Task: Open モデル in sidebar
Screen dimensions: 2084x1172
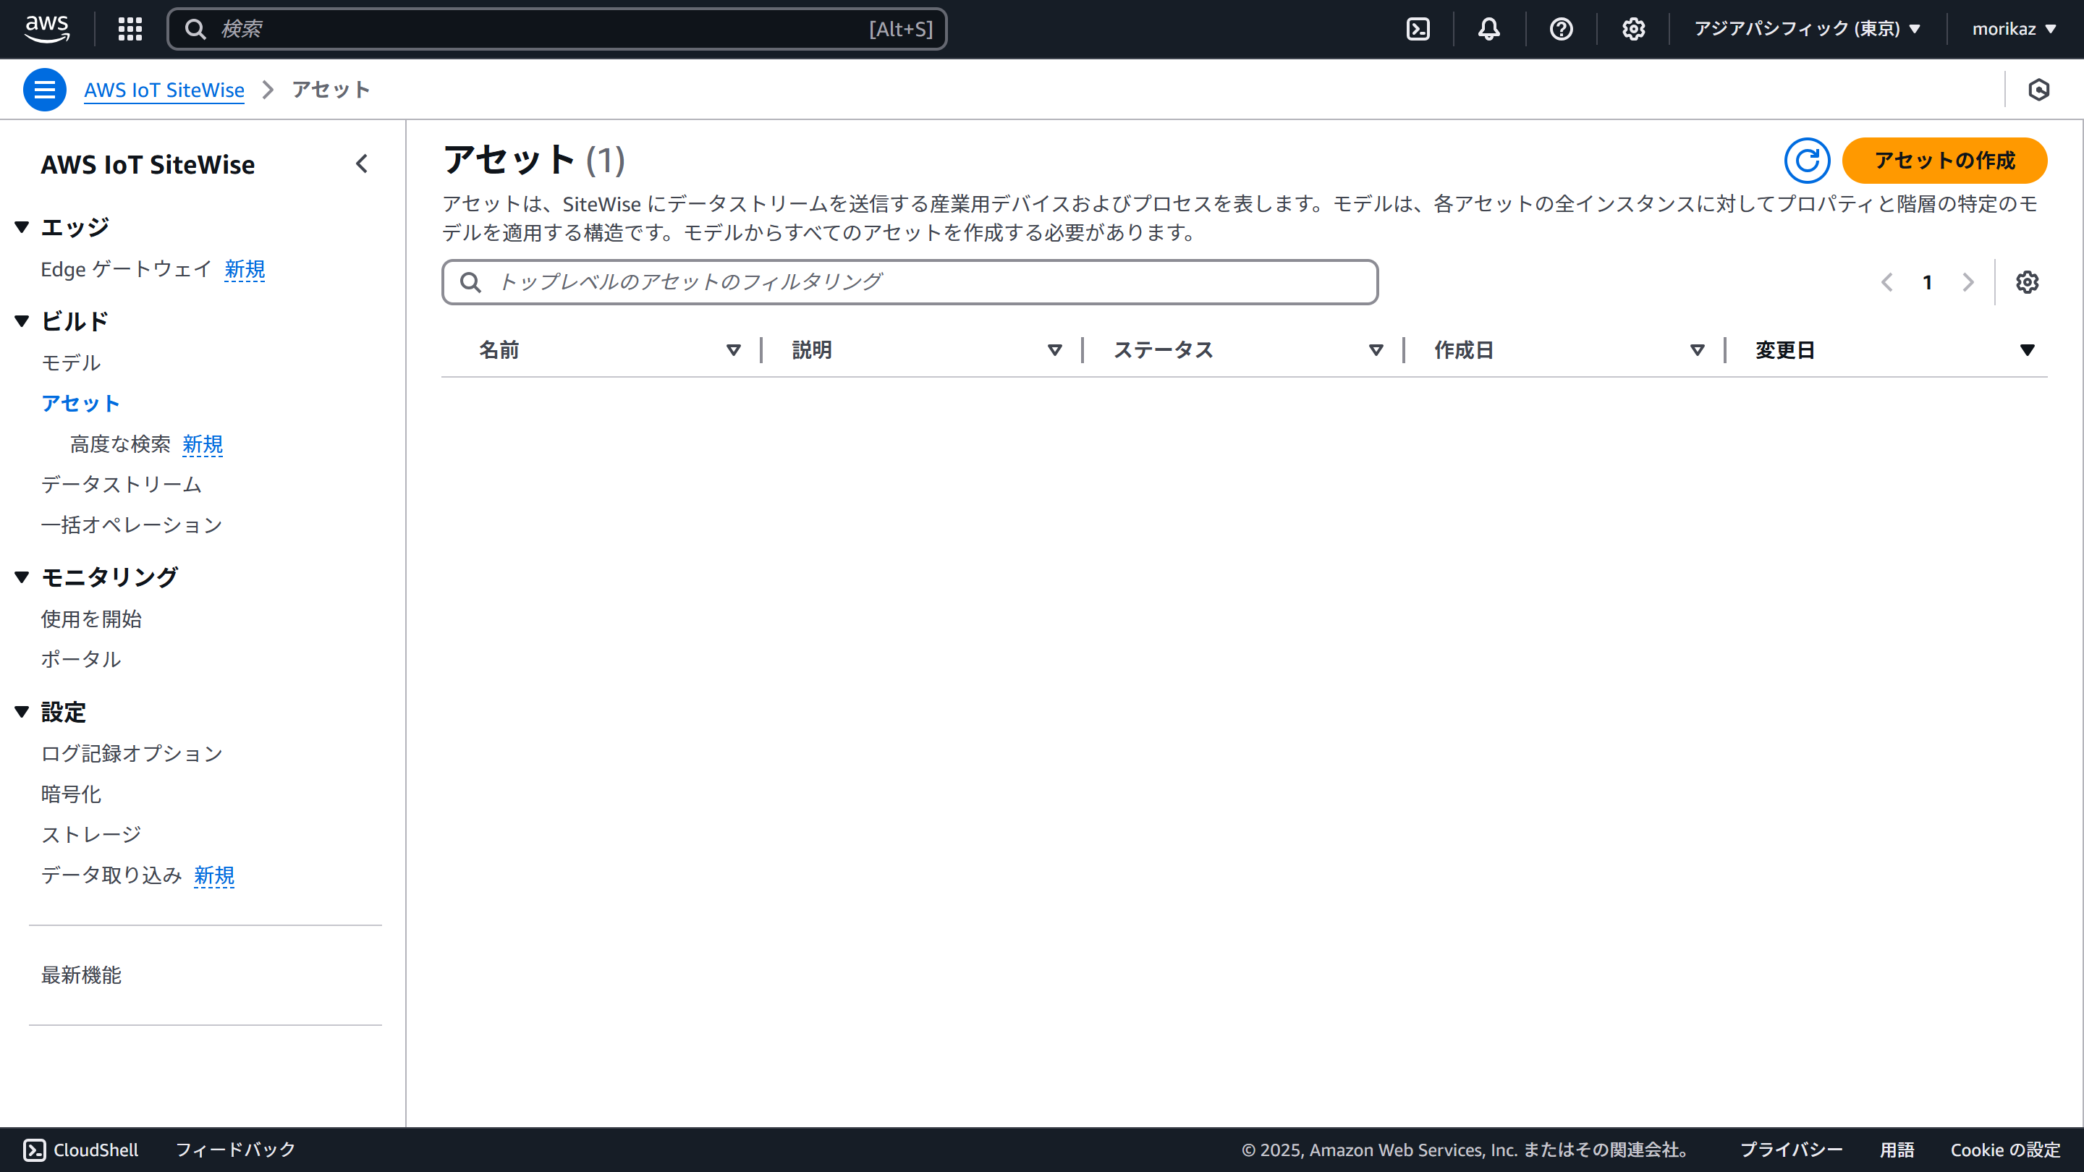Action: [71, 363]
